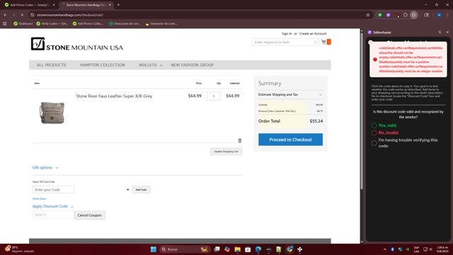Click Proceed to Checkout button

[x=290, y=140]
